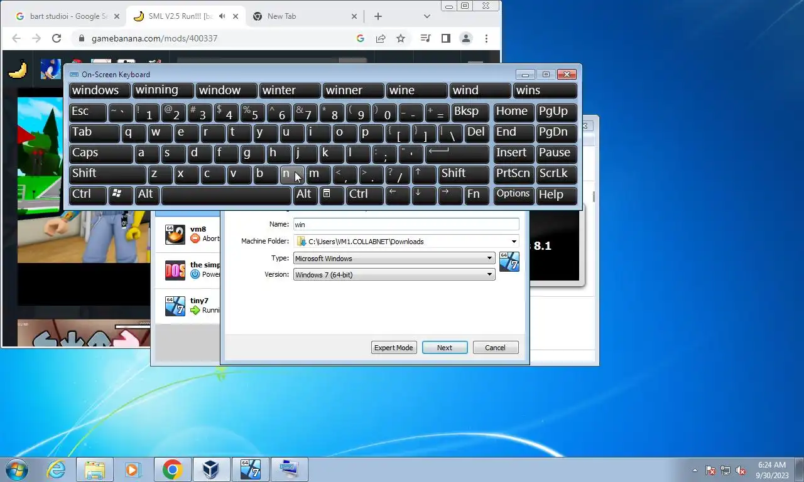The height and width of the screenshot is (482, 804).
Task: Click the Chrome address bar URL
Action: pos(155,38)
